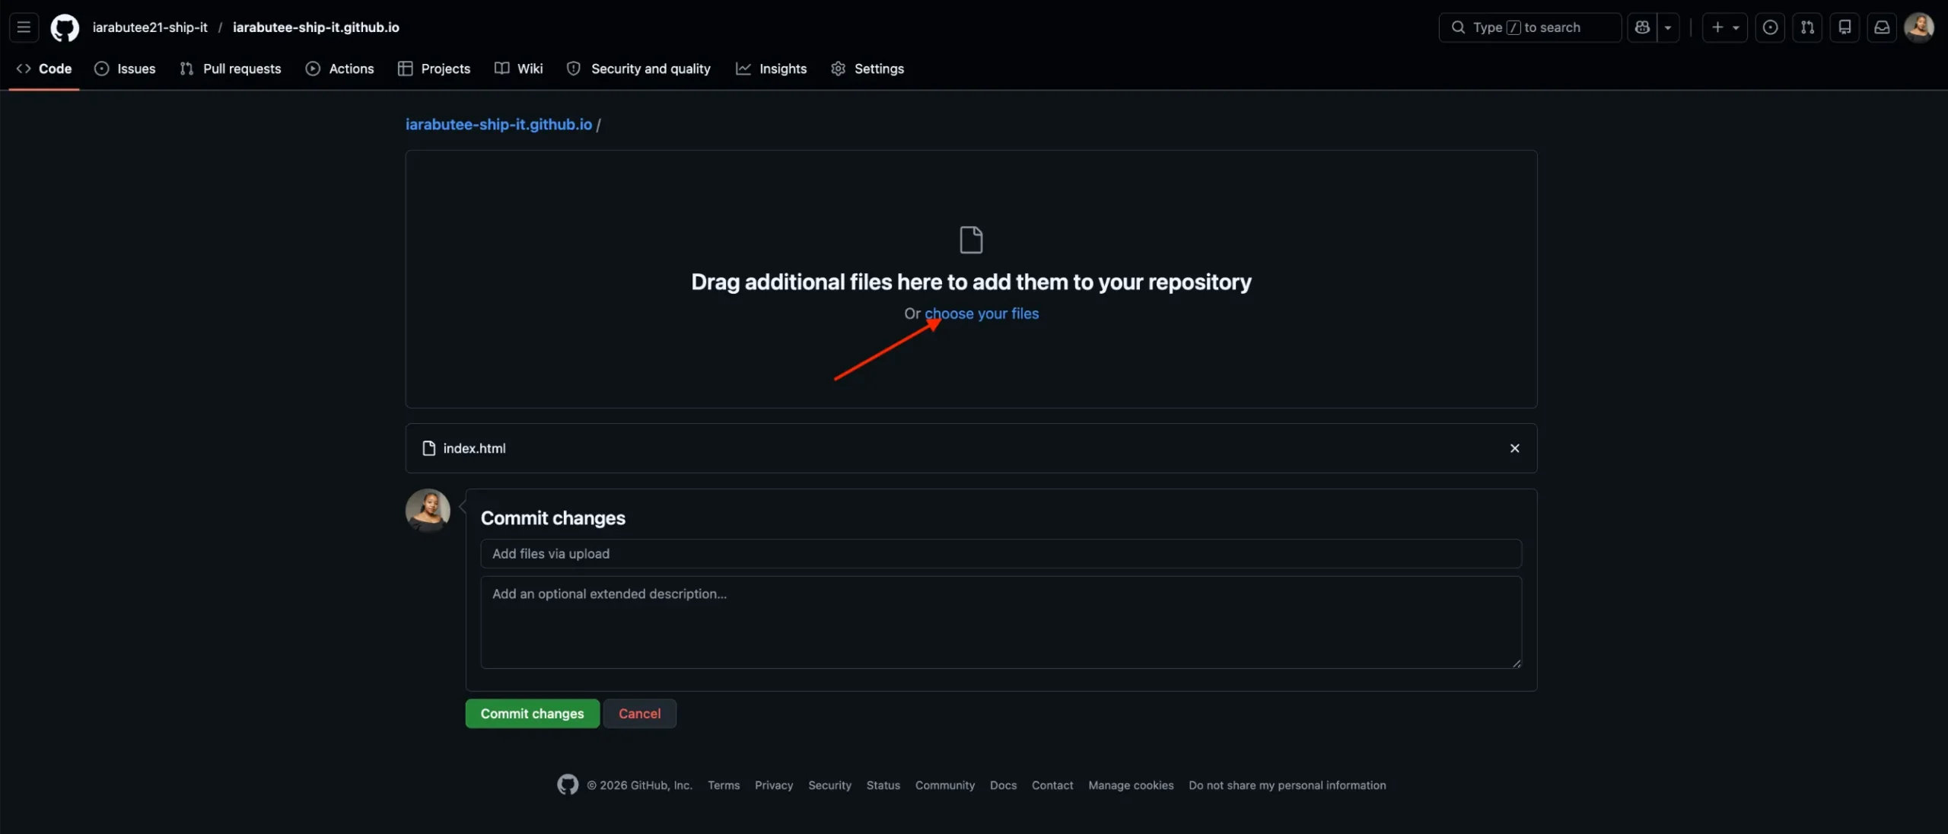Open the Docs footer link
The height and width of the screenshot is (834, 1948).
click(1003, 785)
